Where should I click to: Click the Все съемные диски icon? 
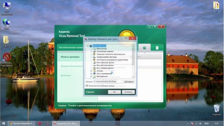pos(94,63)
